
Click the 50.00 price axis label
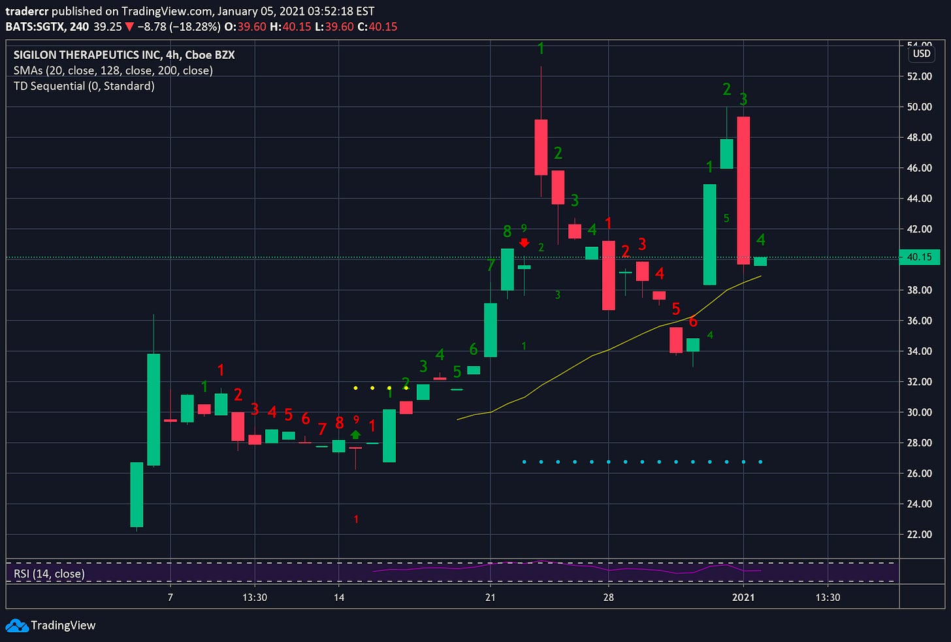[x=920, y=107]
